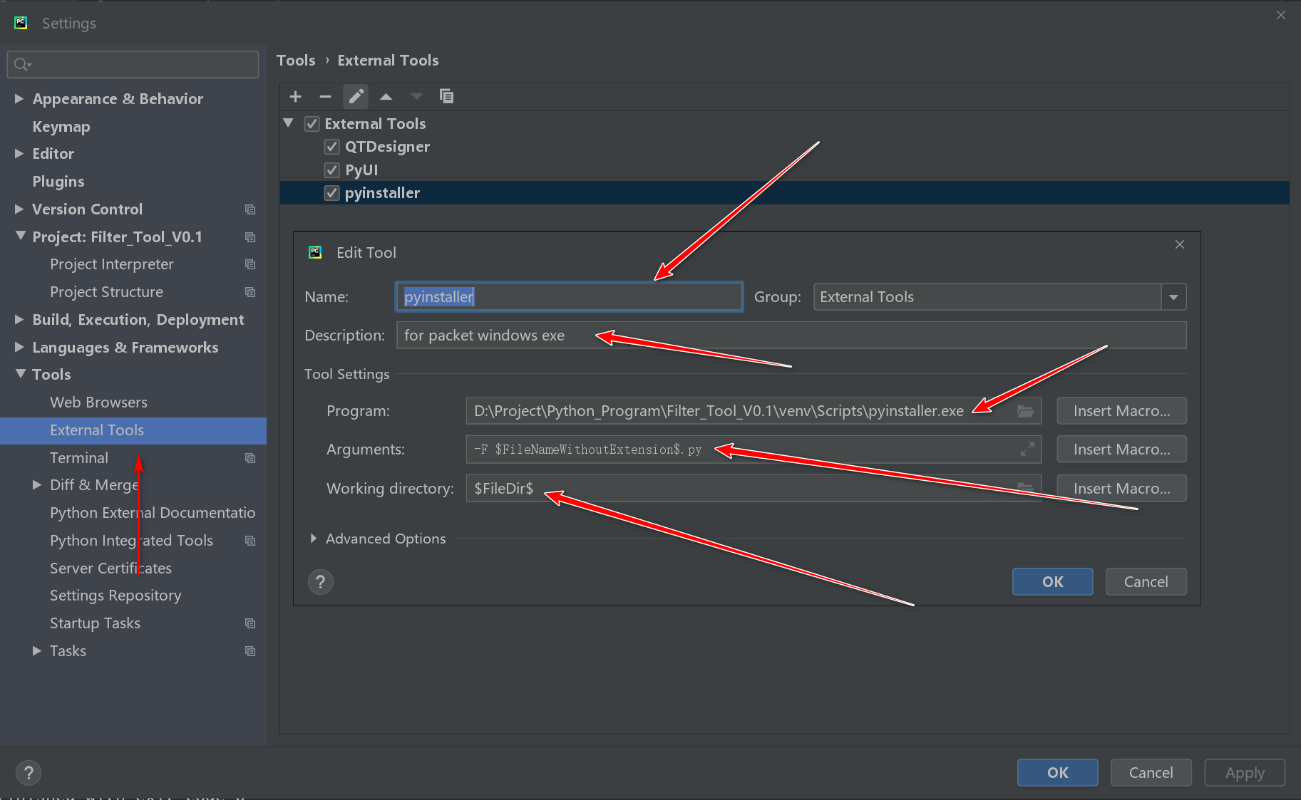1301x800 pixels.
Task: Expand the Arguments field editor
Action: [1027, 450]
